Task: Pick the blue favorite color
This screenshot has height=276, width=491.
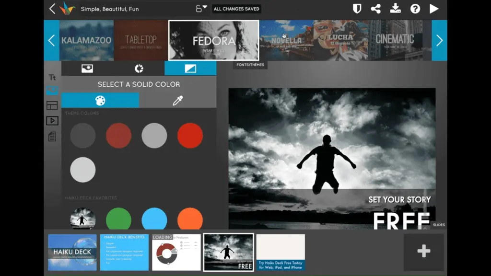Action: [154, 218]
